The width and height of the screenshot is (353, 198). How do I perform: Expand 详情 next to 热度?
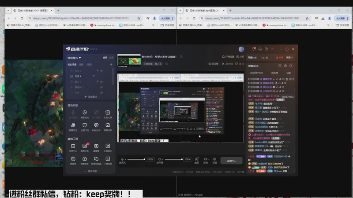point(289,58)
